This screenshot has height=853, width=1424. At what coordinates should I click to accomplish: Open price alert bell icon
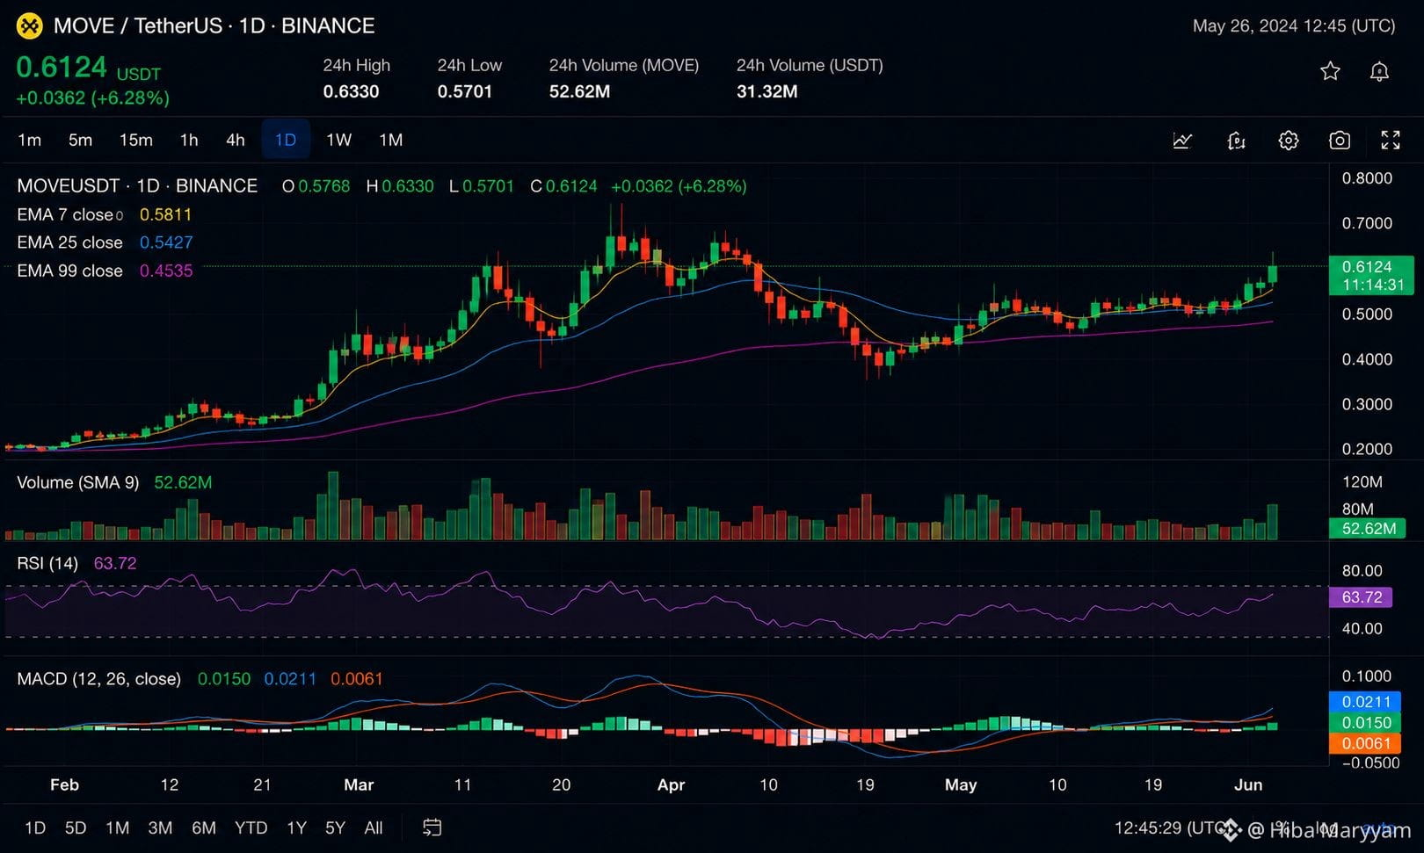click(1379, 71)
